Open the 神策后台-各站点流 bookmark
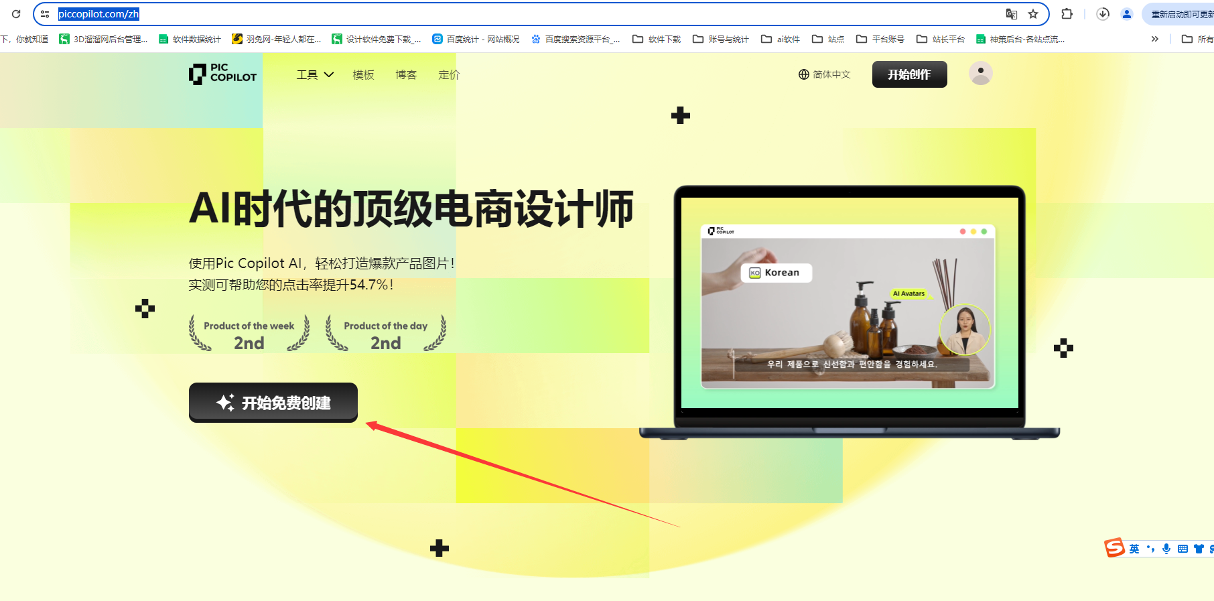The image size is (1214, 601). pos(1020,40)
